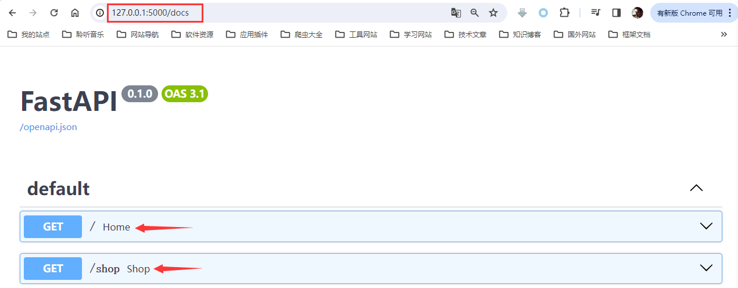
Task: Open the extensions puzzle icon
Action: [x=564, y=13]
